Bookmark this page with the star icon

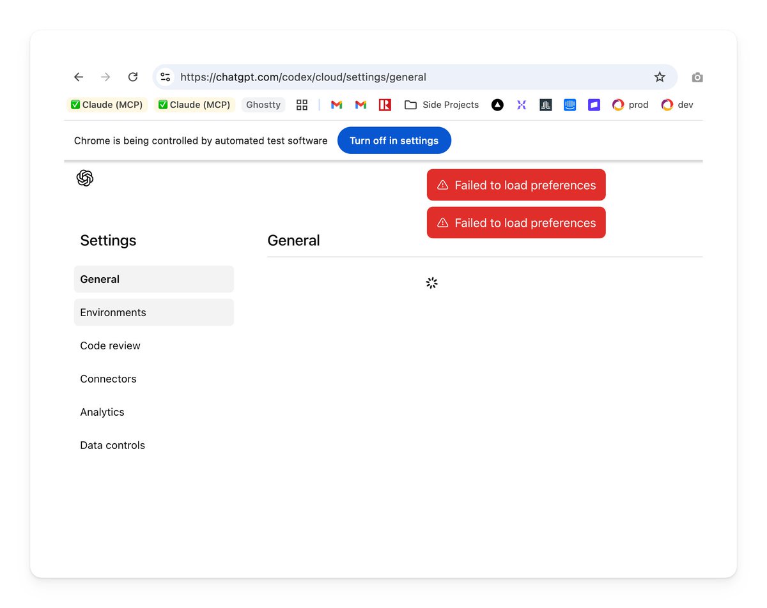(x=660, y=77)
